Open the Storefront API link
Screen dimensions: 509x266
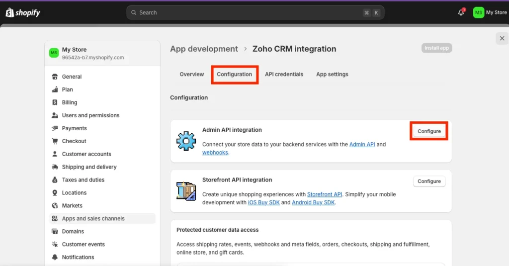point(324,194)
